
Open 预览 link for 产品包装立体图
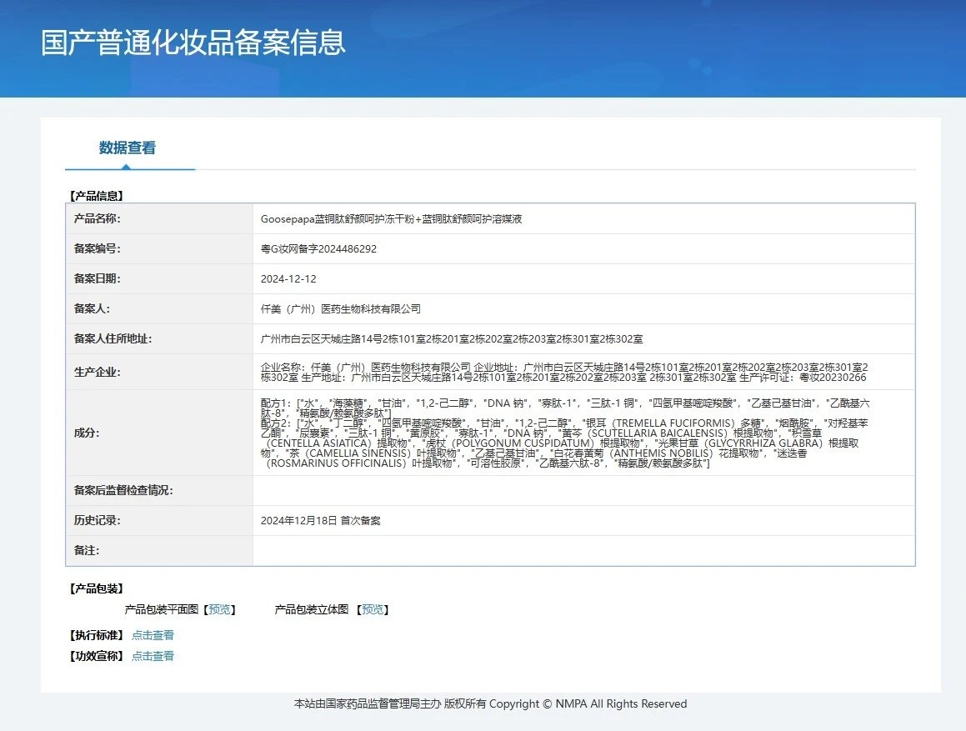tap(372, 609)
